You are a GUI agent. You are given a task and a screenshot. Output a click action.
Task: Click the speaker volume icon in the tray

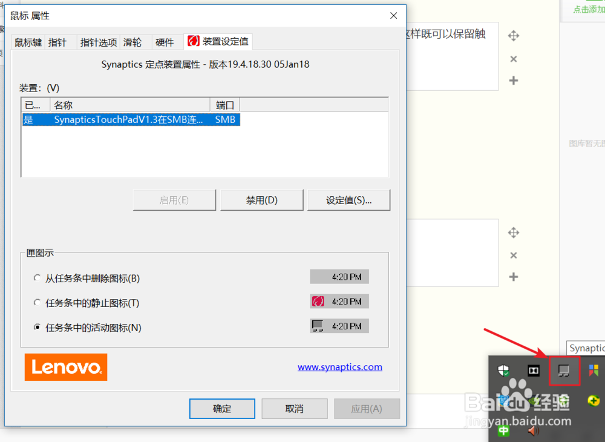(x=533, y=431)
